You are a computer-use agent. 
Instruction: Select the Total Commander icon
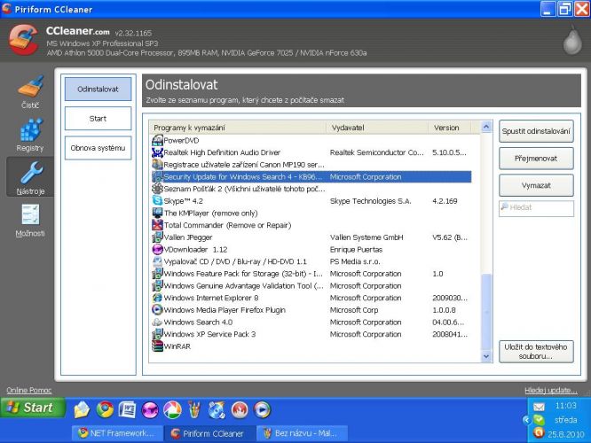tap(157, 225)
